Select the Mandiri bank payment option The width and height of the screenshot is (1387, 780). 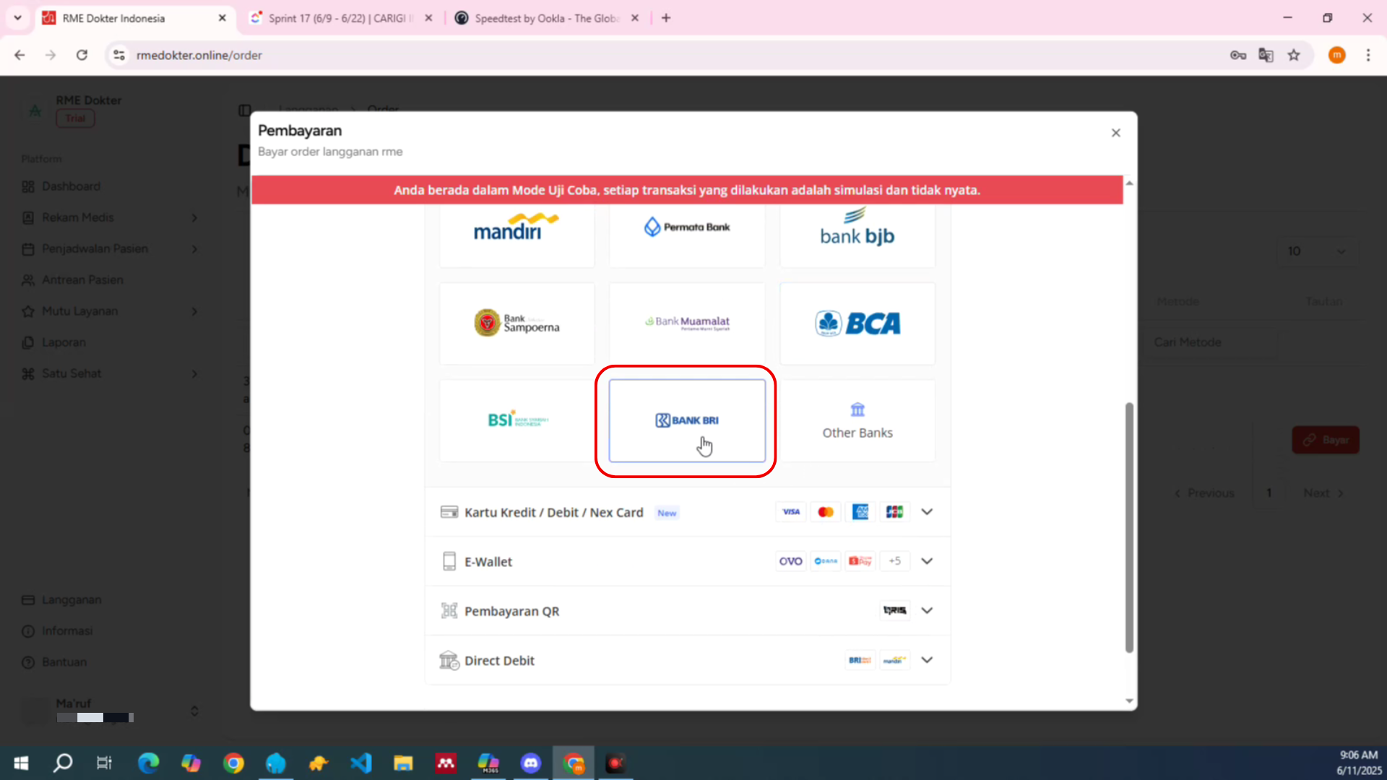pyautogui.click(x=517, y=233)
